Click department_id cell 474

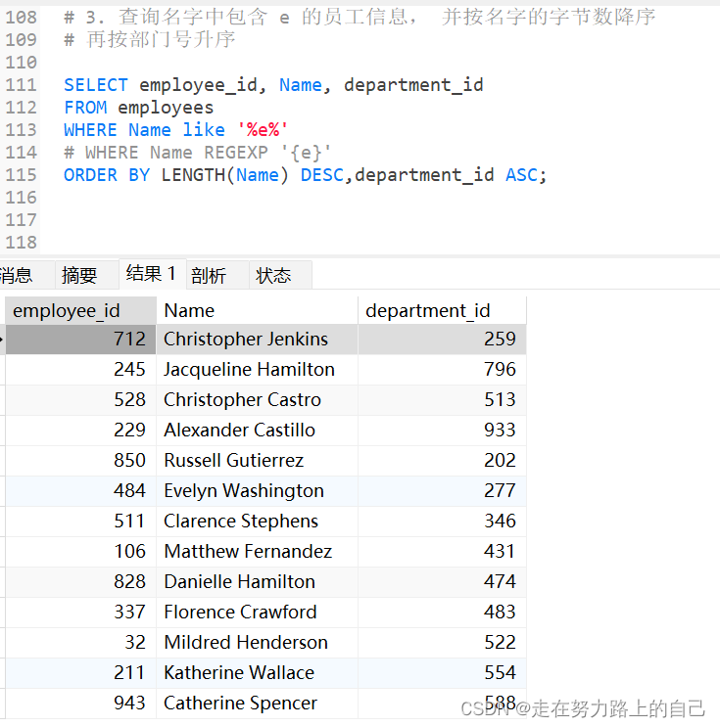[442, 582]
